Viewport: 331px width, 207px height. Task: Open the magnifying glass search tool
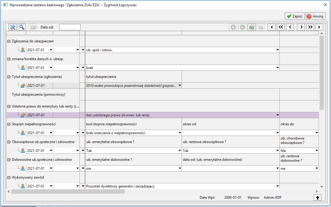22,27
